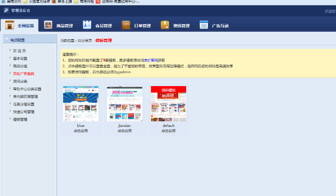
Task: Open 任务分组设置 in the sidebar
Action: click(24, 104)
